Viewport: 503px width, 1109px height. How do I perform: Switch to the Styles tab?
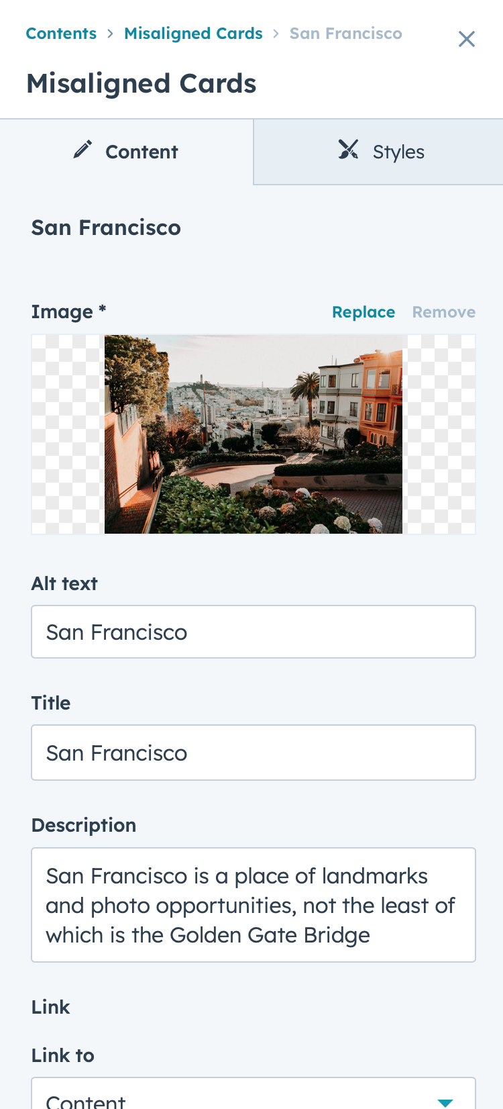pos(378,152)
